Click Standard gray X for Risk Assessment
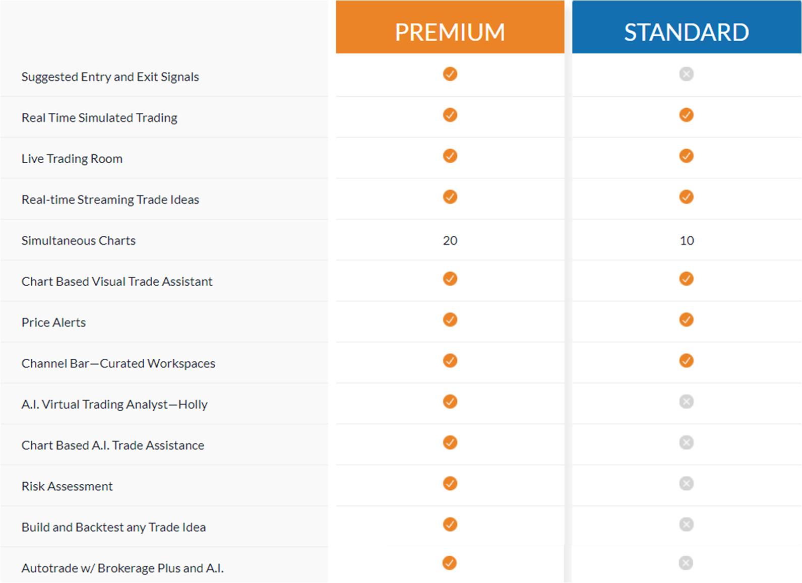Screen dimensions: 802x583 686,483
